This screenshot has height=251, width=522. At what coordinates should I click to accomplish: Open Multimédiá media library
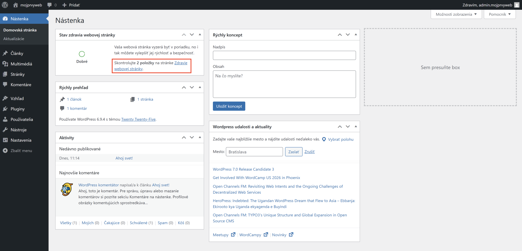pos(24,64)
